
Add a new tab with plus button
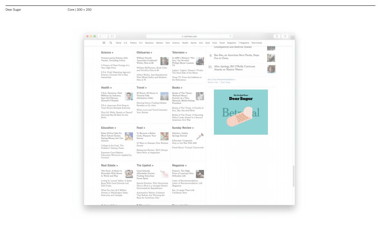coord(292,38)
